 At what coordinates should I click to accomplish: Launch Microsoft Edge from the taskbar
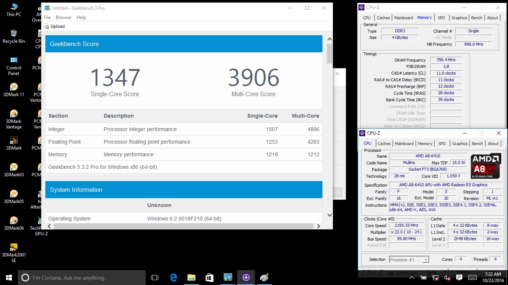[x=173, y=278]
